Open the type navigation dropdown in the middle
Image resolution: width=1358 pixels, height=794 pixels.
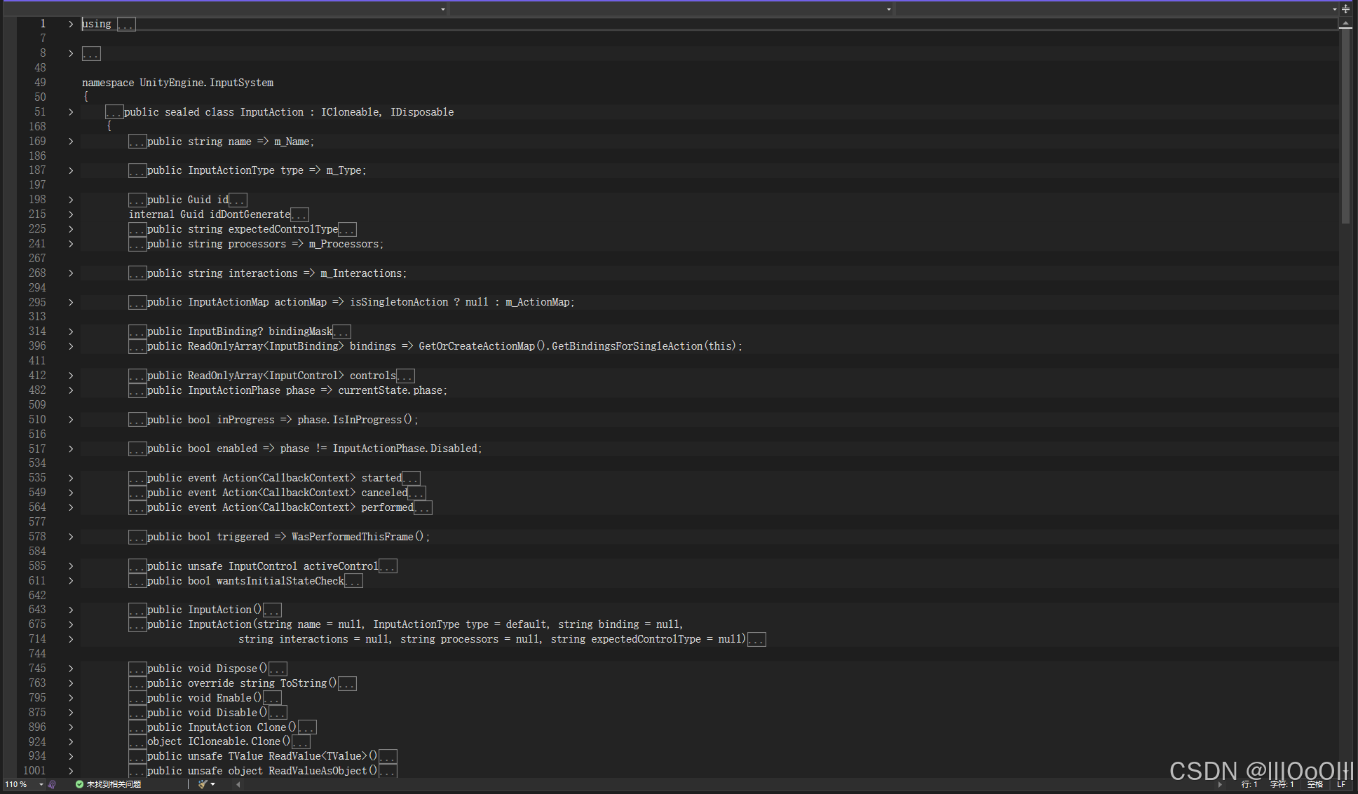point(888,9)
